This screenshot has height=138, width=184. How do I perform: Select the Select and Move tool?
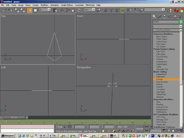62,10
